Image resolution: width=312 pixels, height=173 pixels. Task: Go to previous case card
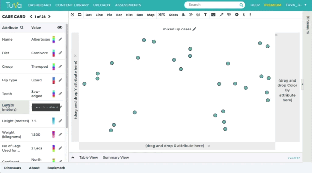click(x=31, y=17)
